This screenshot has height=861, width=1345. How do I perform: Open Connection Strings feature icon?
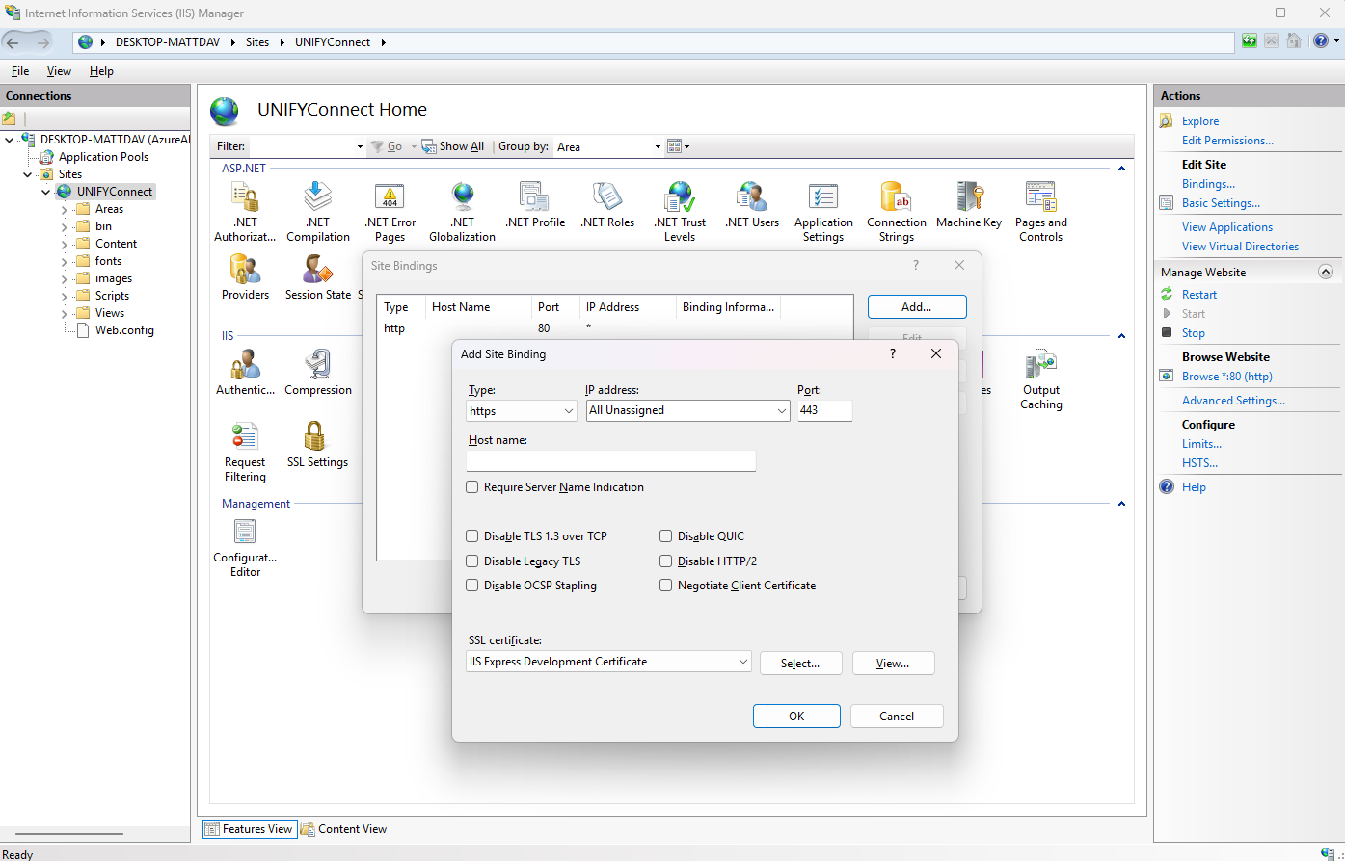[896, 197]
